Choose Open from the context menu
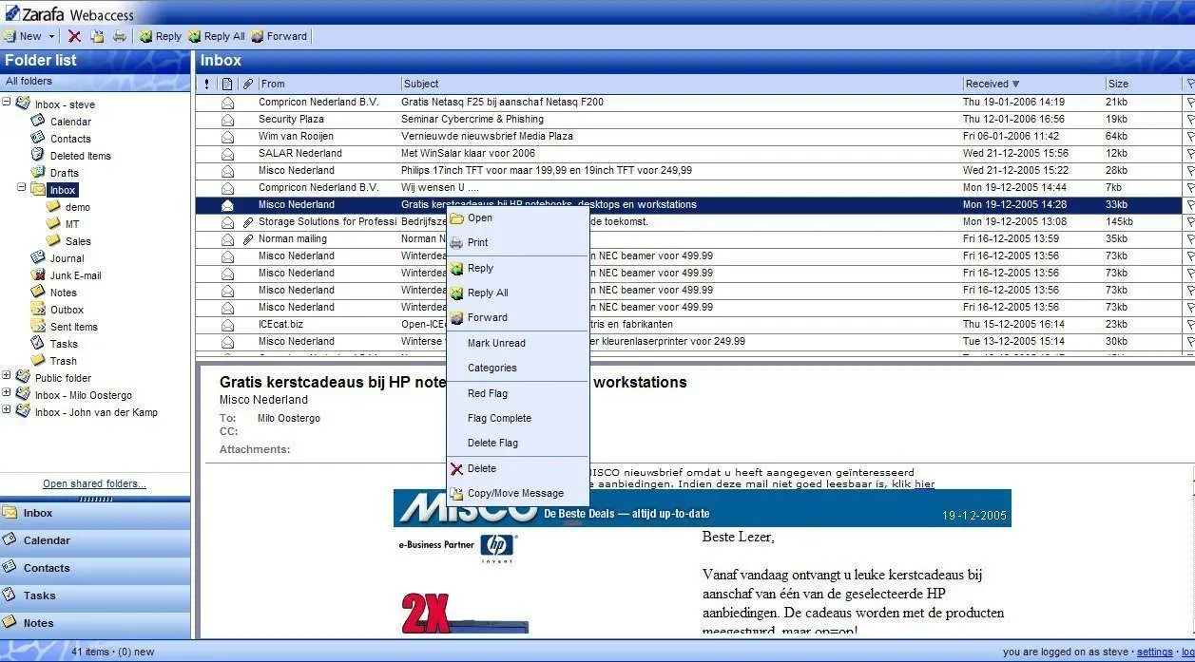Image resolution: width=1195 pixels, height=662 pixels. [518, 218]
